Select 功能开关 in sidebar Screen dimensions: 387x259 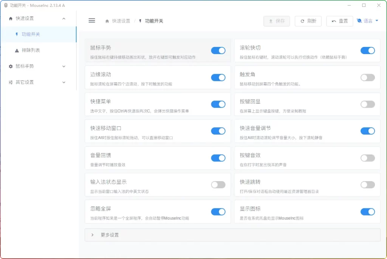(x=38, y=34)
